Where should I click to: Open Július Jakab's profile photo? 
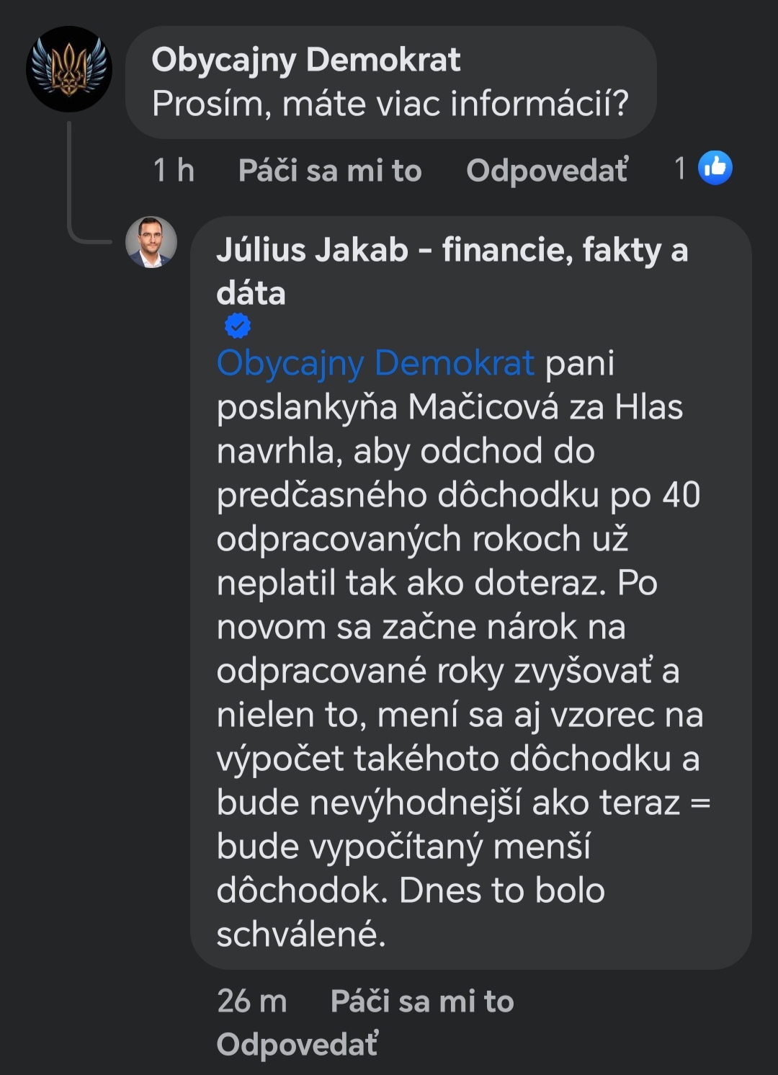(x=151, y=242)
